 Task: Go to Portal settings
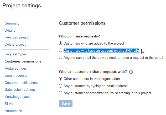(x=16, y=69)
